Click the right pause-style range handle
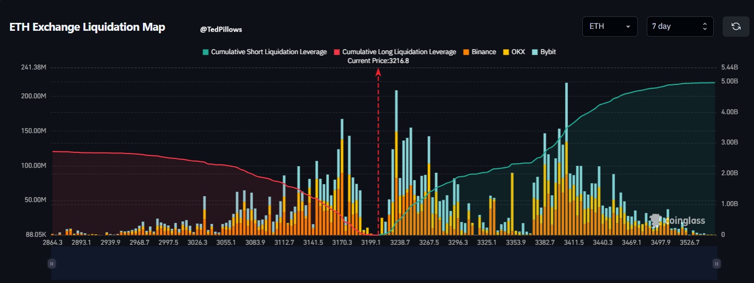 tap(716, 264)
